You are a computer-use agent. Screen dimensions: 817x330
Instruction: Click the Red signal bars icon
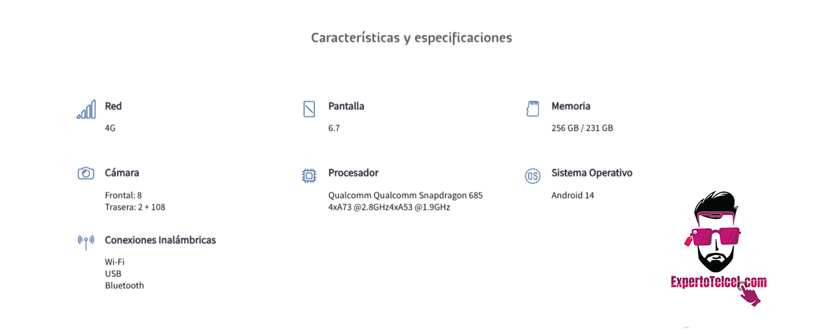[x=86, y=109]
